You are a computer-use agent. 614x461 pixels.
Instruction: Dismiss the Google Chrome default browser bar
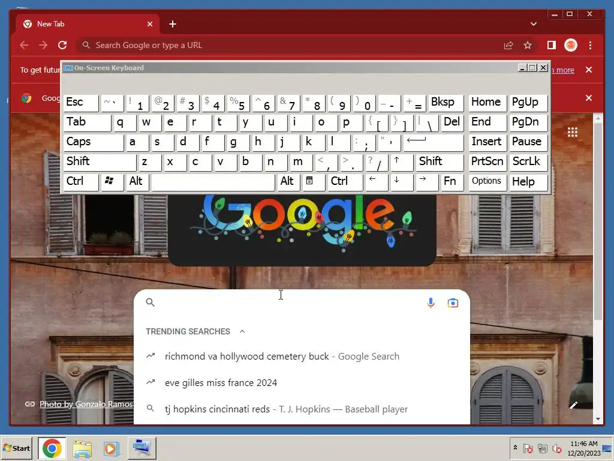coord(589,98)
